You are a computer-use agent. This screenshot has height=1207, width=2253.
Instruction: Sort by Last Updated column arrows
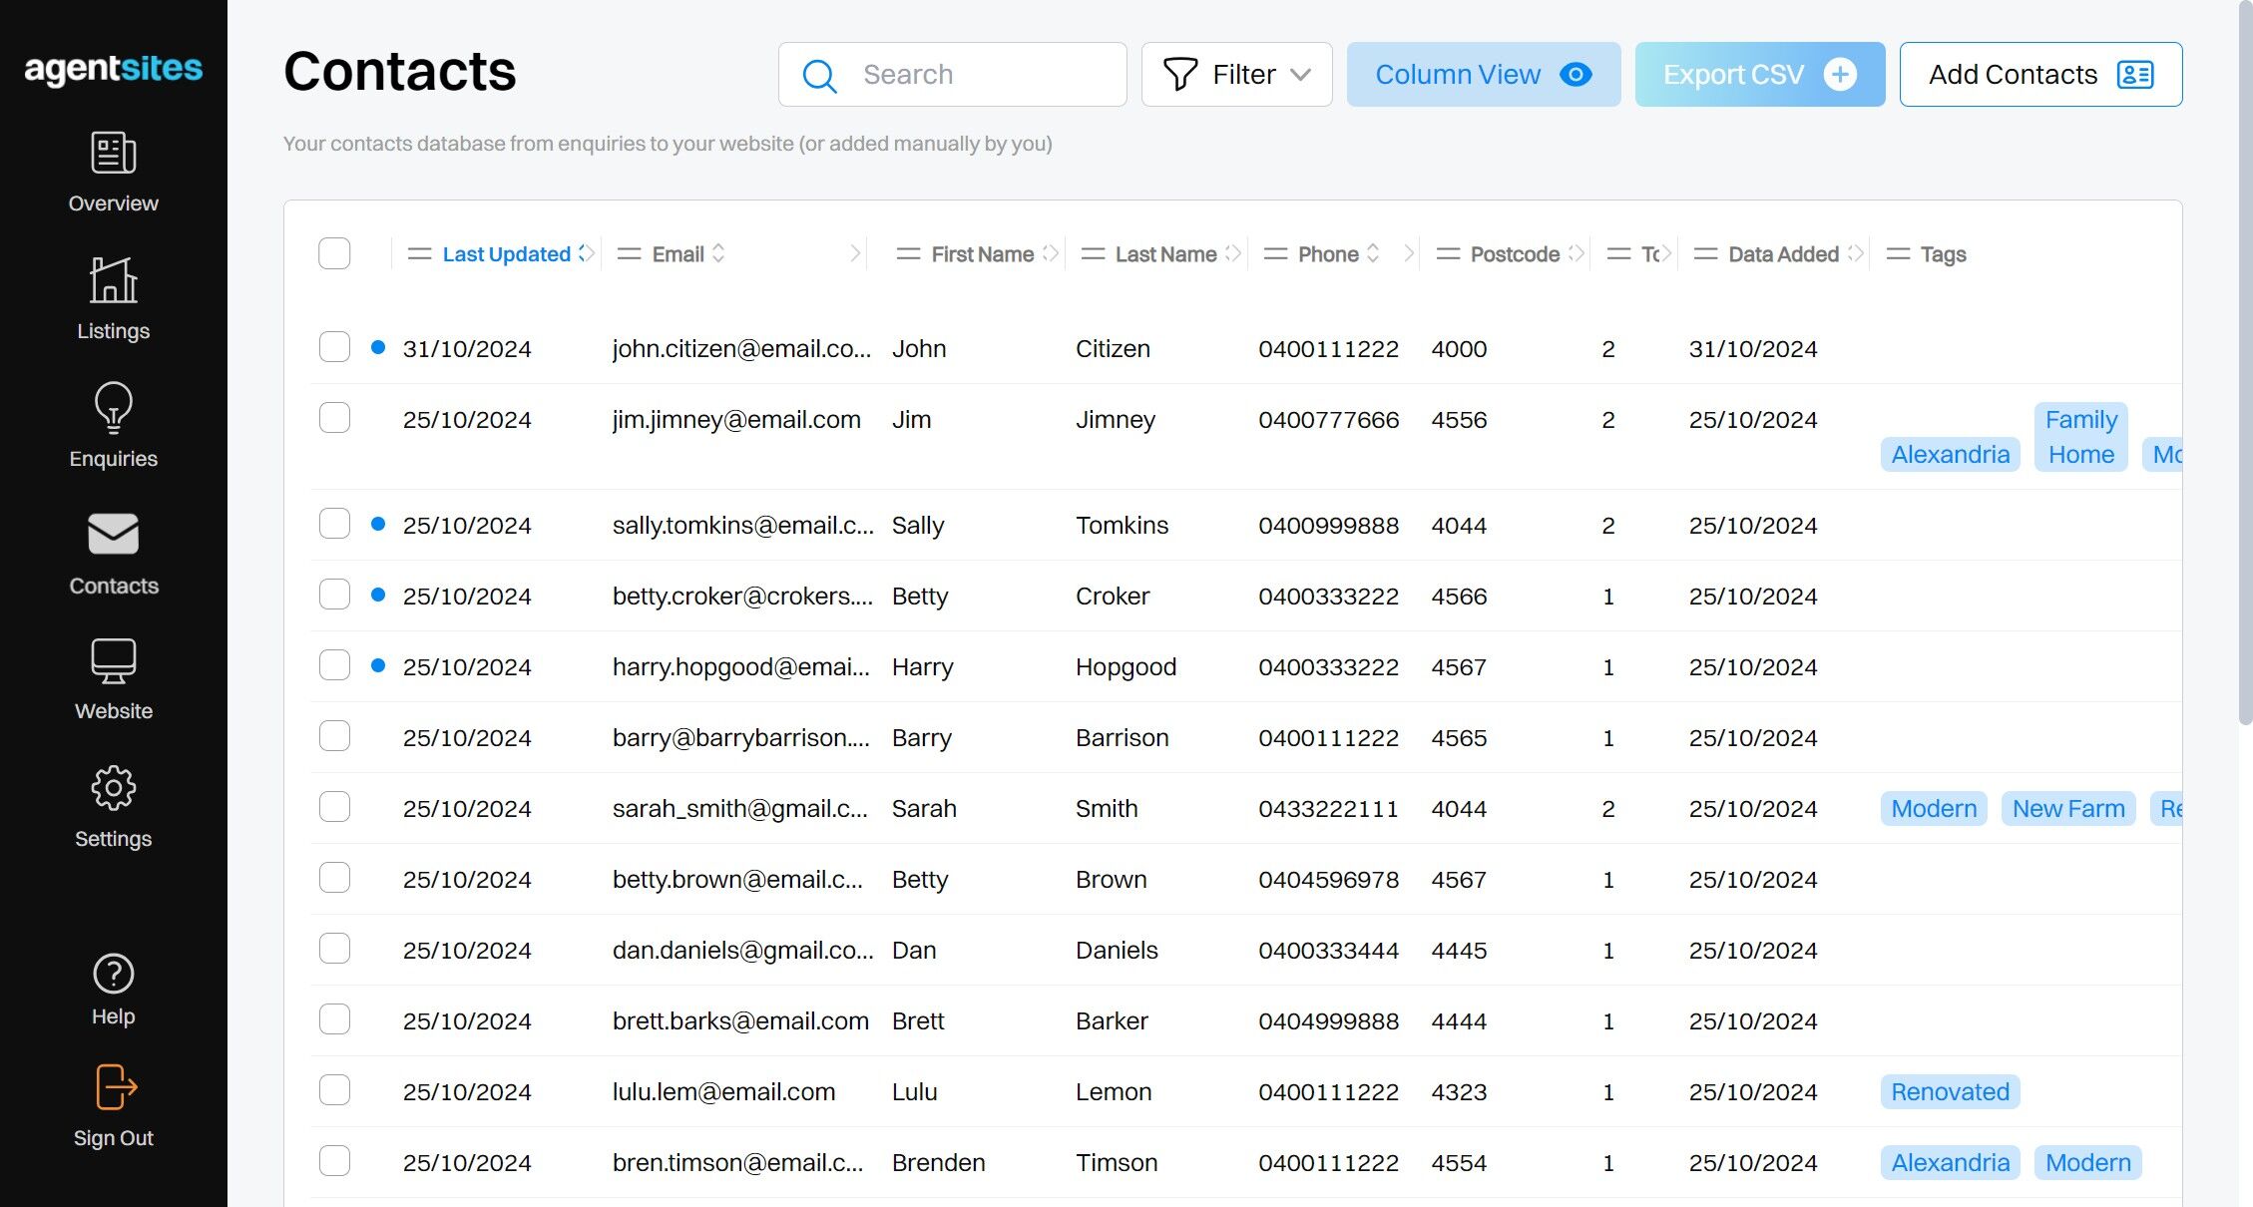click(586, 253)
